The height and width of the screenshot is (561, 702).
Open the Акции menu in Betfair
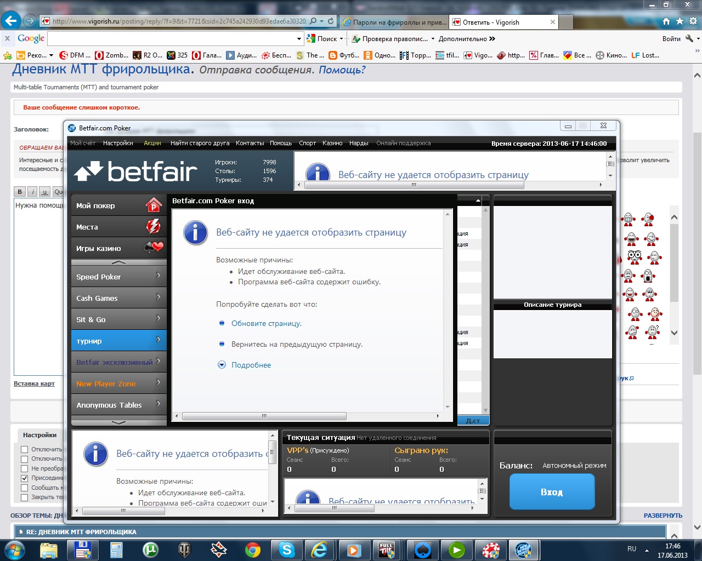click(x=152, y=143)
